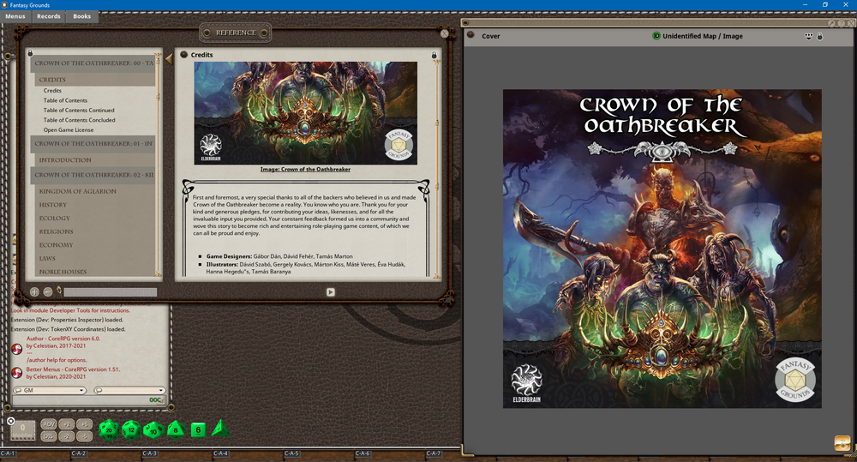Pick the green d12 die
The width and height of the screenshot is (857, 462).
click(x=130, y=429)
